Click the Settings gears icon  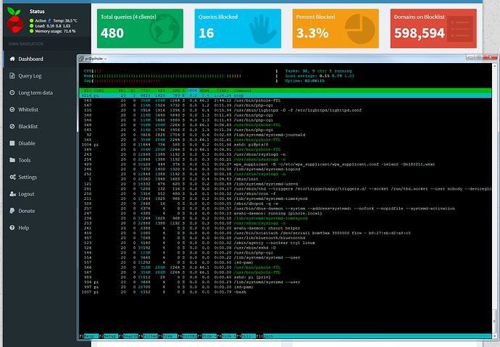click(12, 177)
